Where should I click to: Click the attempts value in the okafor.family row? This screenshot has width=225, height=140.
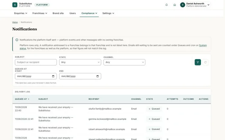tap(167, 109)
